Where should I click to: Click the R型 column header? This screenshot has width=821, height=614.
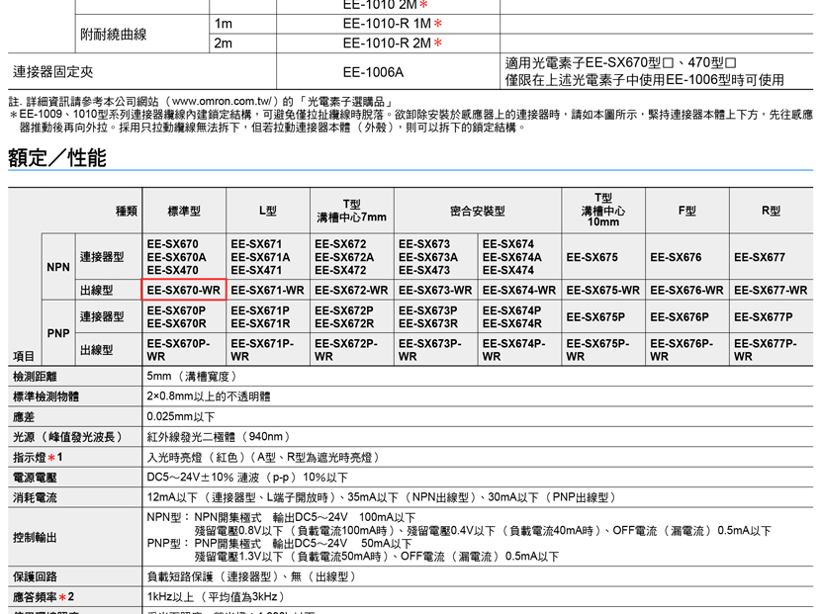tap(772, 211)
